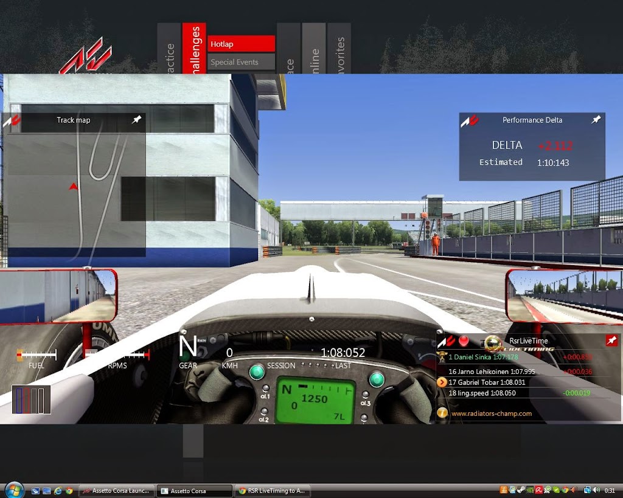Select the Jarno Lehikoinen 1:07.995 row
623x498 pixels.
(524, 372)
